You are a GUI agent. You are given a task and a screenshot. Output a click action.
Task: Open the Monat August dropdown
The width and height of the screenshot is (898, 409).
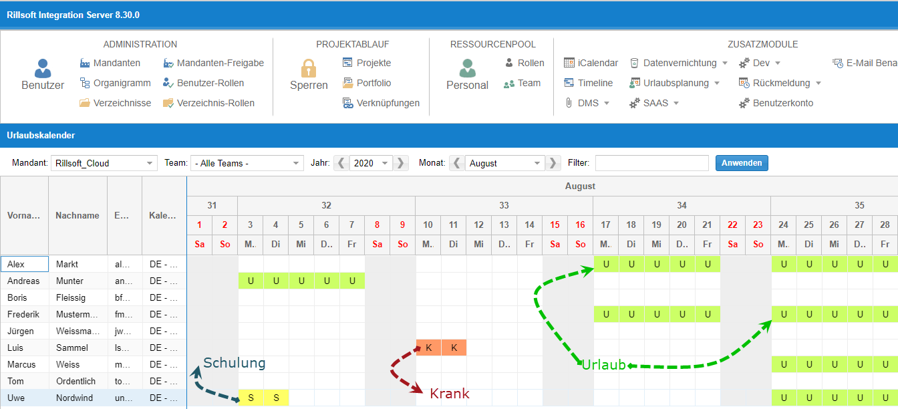click(504, 163)
